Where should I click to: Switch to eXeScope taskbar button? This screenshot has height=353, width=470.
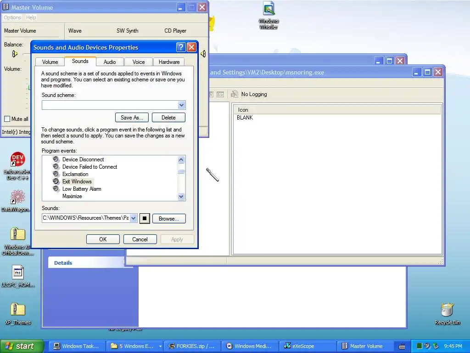tap(308, 346)
